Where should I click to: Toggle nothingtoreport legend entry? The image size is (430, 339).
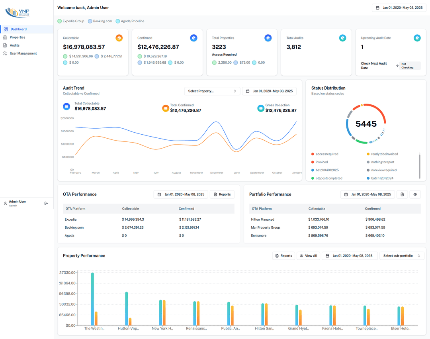coord(381,162)
